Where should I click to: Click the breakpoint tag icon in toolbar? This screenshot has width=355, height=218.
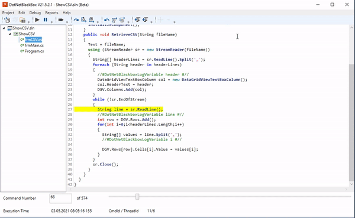point(60,20)
